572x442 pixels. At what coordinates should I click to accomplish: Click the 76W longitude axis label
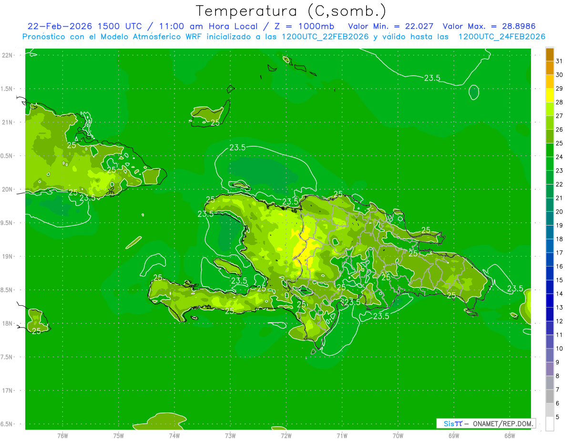(62, 436)
